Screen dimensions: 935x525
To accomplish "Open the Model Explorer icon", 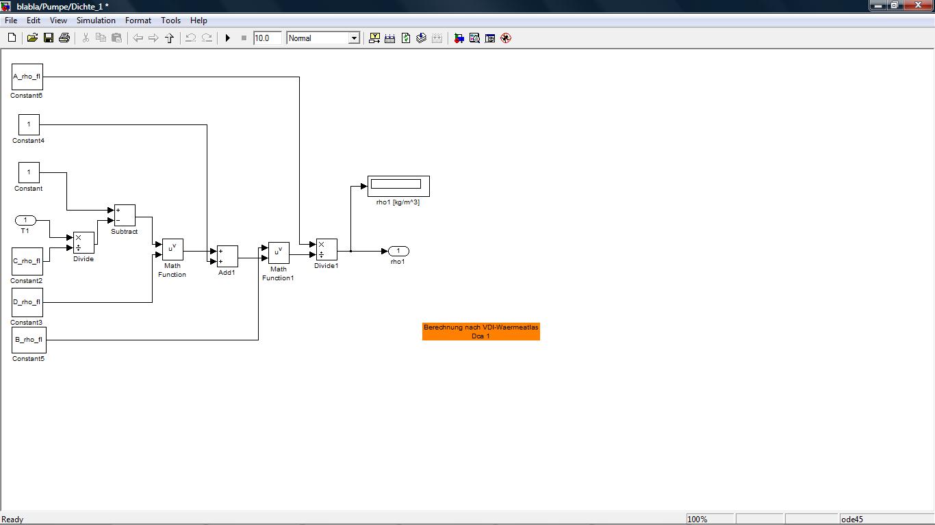I will (x=474, y=38).
